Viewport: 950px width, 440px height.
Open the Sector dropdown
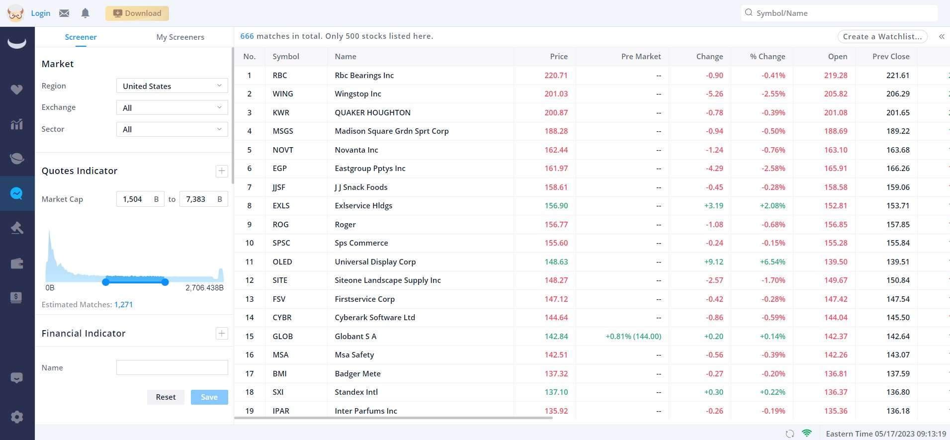tap(172, 129)
